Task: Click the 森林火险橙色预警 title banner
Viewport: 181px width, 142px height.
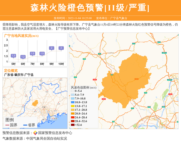Action: coord(90,8)
